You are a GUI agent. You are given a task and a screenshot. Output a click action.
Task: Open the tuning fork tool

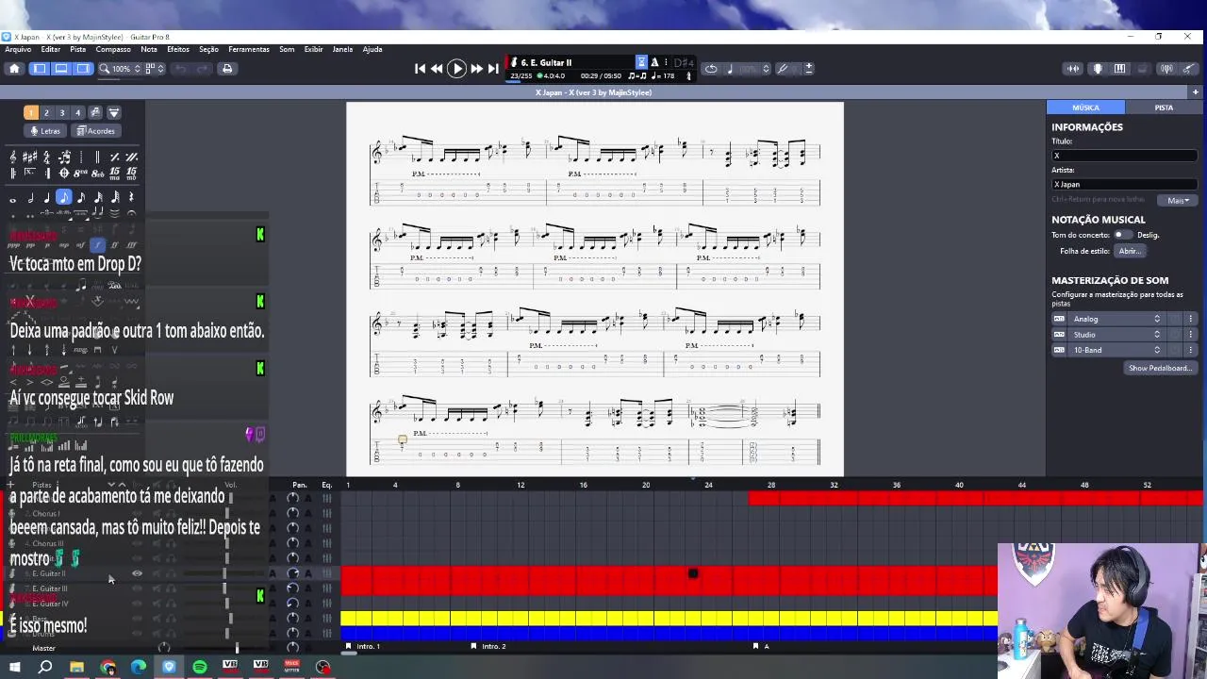[x=782, y=69]
